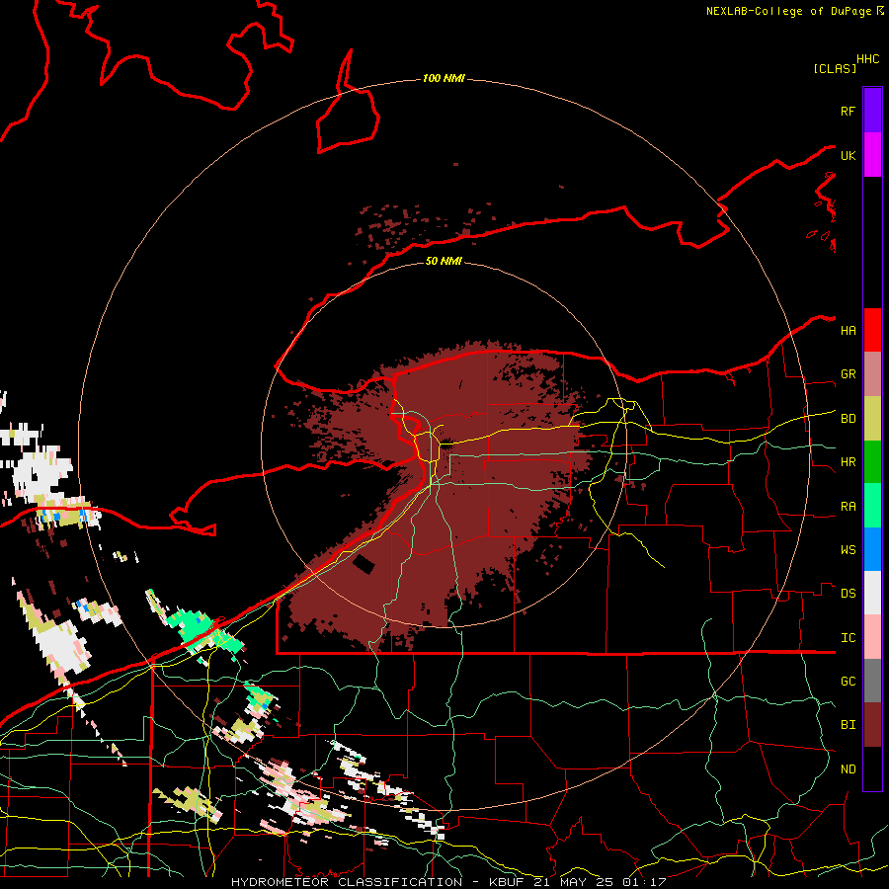Click the WS legend label
Image resolution: width=889 pixels, height=889 pixels.
(x=848, y=549)
